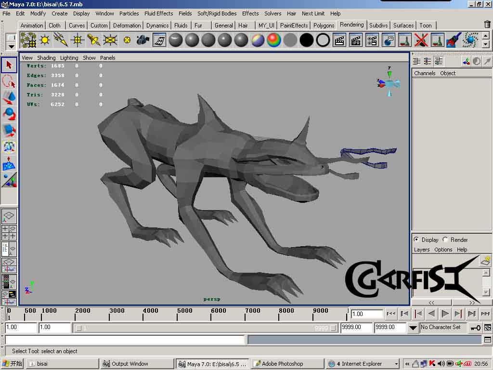
Task: Select the Render radio button
Action: (x=445, y=239)
